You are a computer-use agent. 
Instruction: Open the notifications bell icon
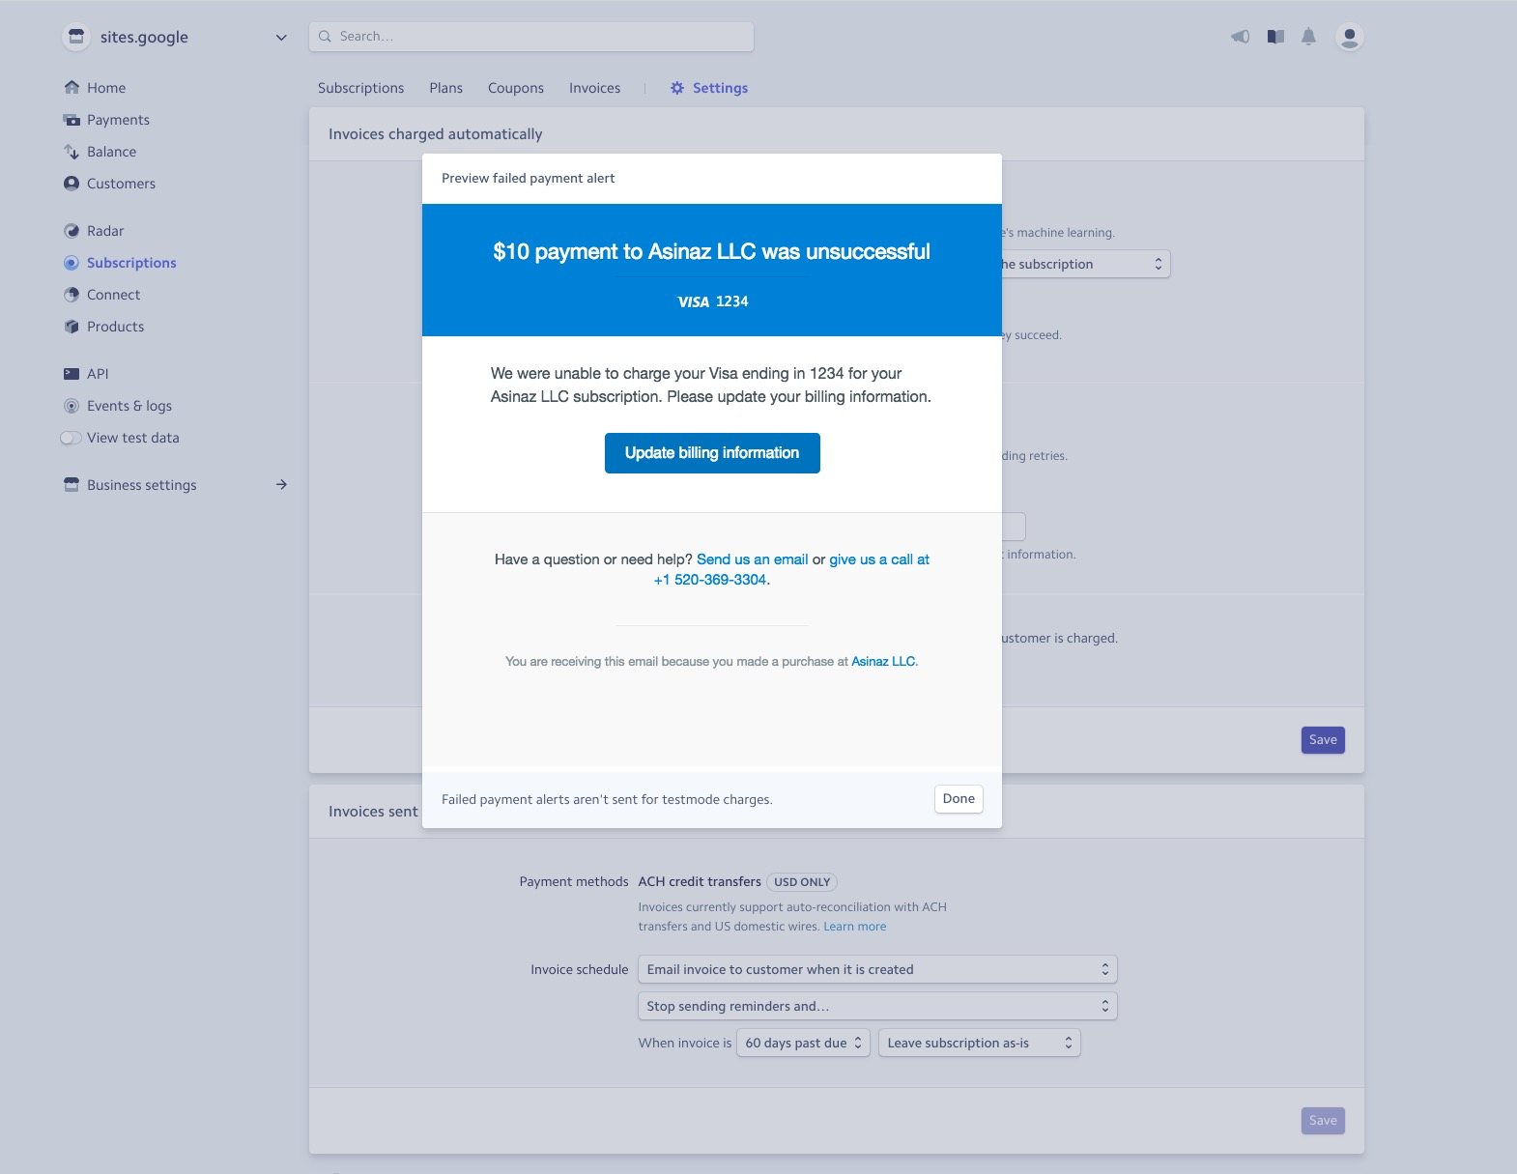1308,37
